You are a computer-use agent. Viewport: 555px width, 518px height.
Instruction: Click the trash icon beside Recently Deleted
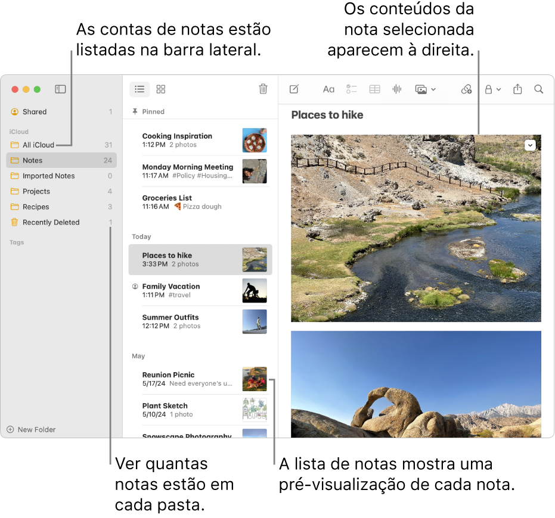pos(14,222)
